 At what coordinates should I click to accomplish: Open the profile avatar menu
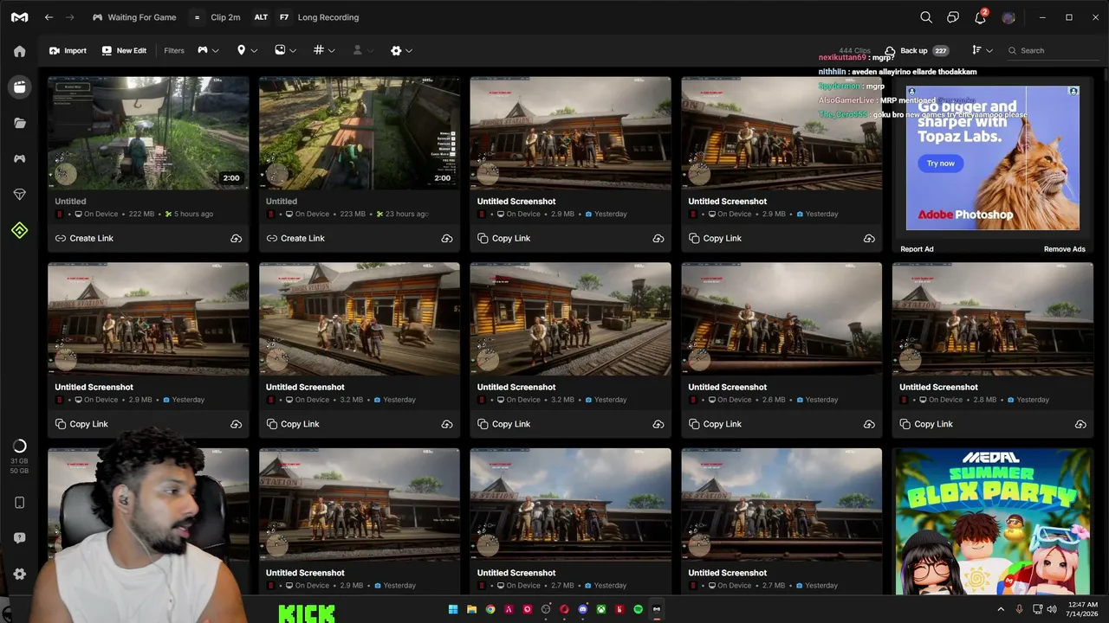pos(1008,17)
